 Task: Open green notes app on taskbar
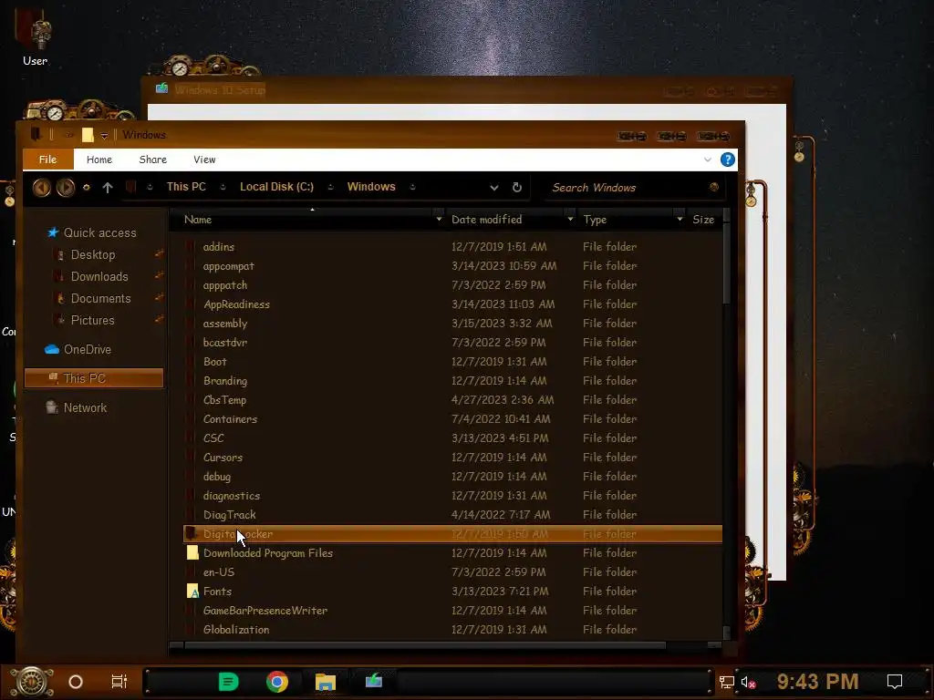228,682
